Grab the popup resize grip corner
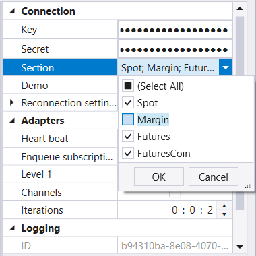Viewport: 256px width, 256px height. 249,185
